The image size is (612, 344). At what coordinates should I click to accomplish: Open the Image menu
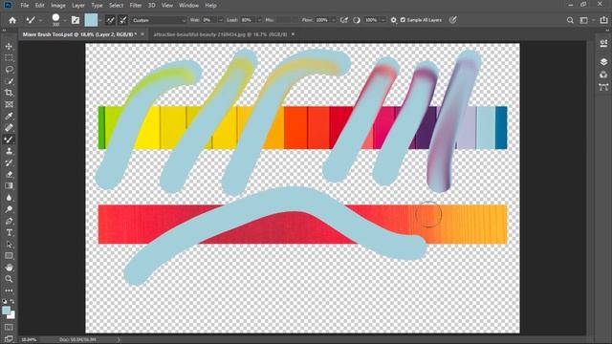click(x=58, y=6)
